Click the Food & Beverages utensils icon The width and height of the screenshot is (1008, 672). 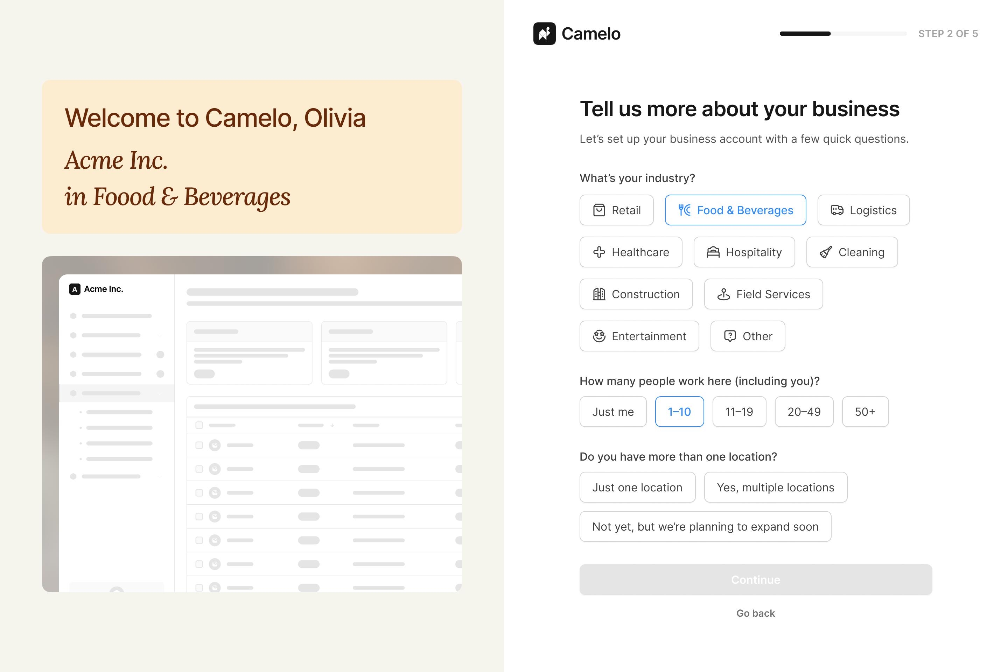point(685,210)
